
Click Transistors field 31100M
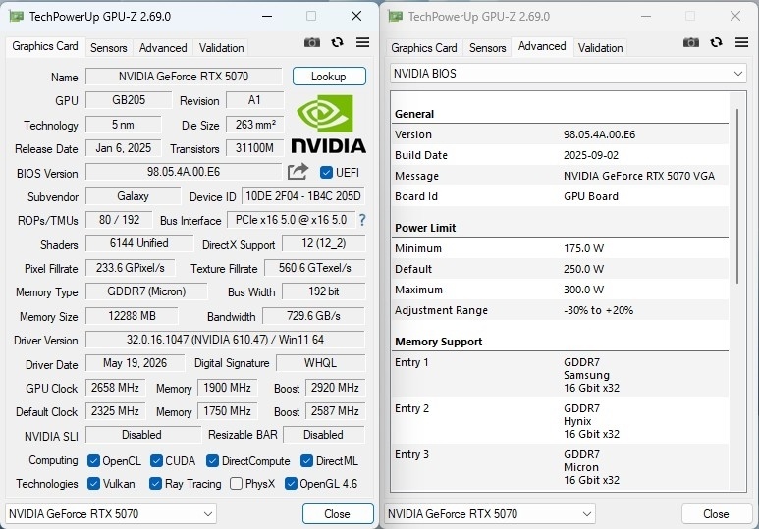click(254, 148)
